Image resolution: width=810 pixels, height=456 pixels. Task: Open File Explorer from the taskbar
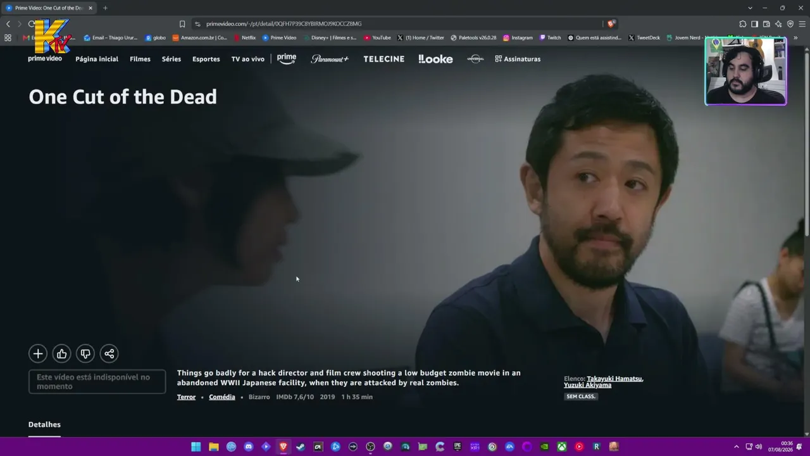pos(214,446)
